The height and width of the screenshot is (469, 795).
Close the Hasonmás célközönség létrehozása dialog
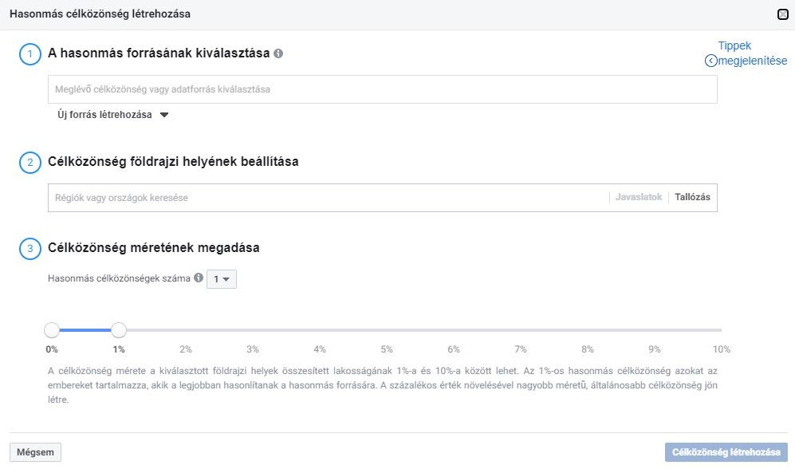click(783, 14)
